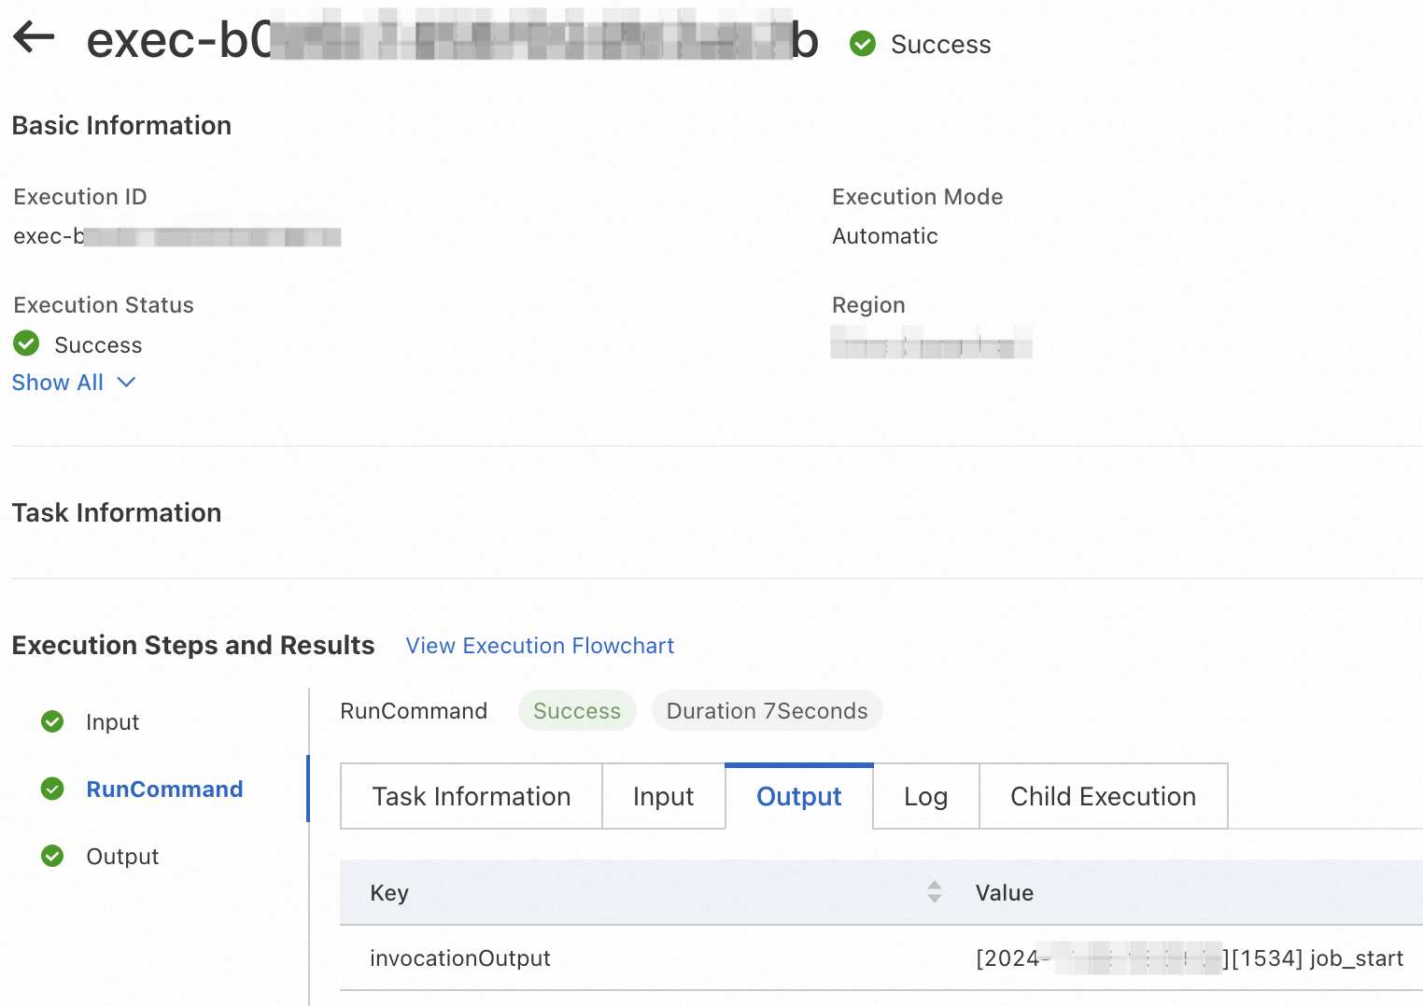Viewport: 1423px width, 1006px height.
Task: Switch to the Task Information tab
Action: [472, 796]
